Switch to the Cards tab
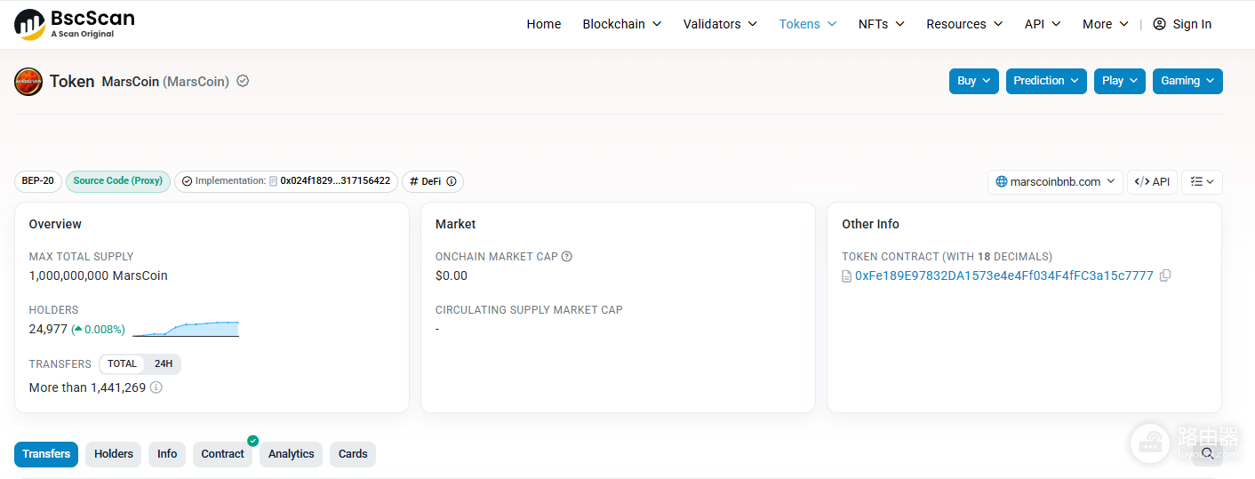Viewport: 1255px width, 479px height. click(x=353, y=454)
